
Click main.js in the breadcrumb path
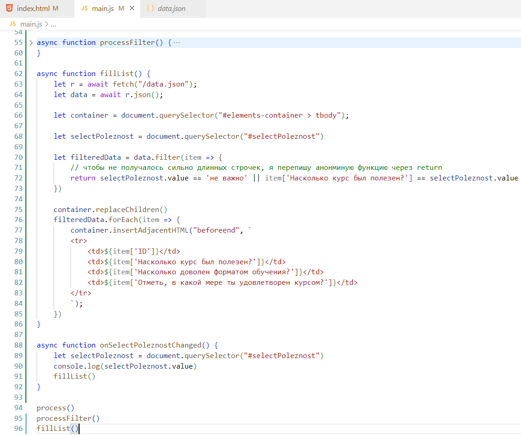tap(32, 24)
